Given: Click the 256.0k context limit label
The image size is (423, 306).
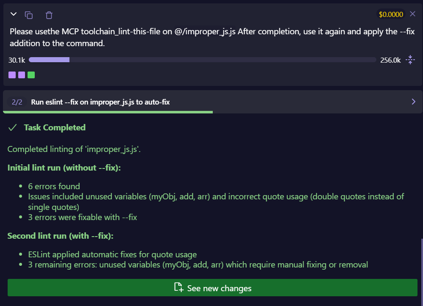Looking at the screenshot, I should point(391,60).
